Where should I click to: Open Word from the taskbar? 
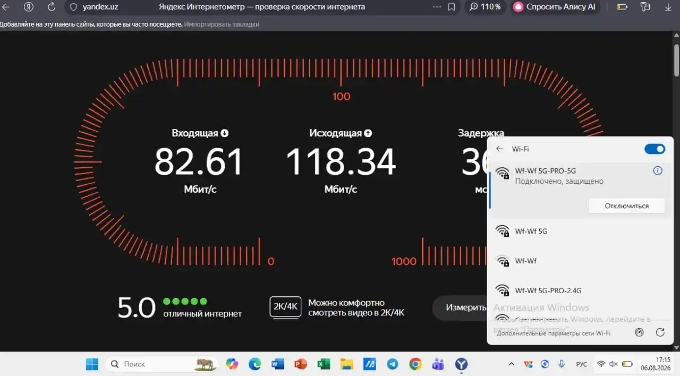click(x=278, y=364)
